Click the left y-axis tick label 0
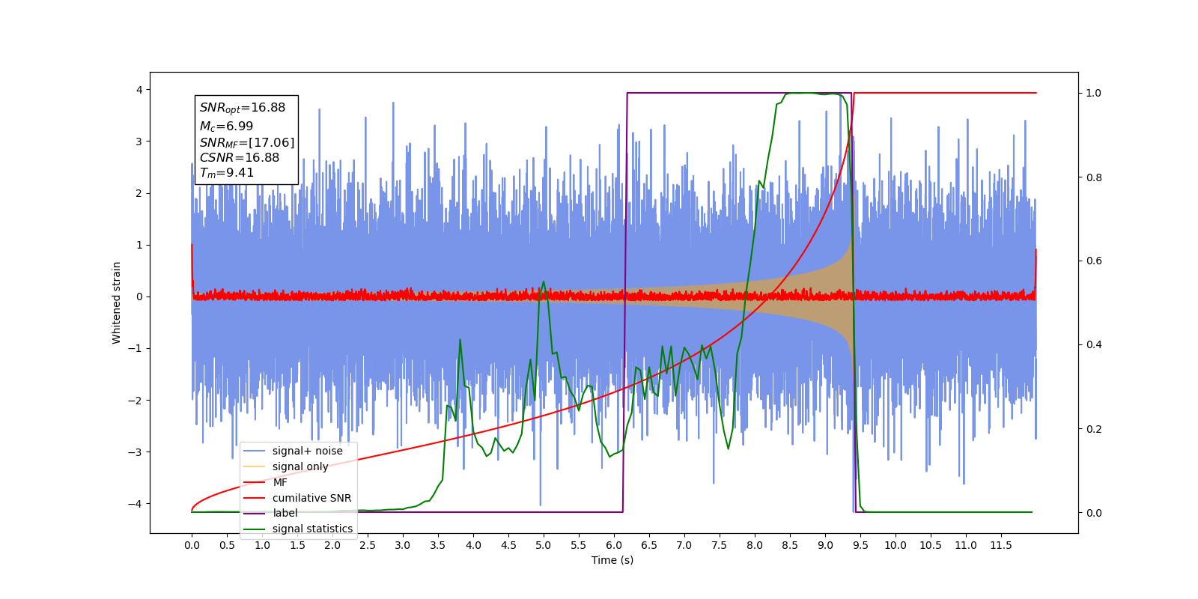 [139, 297]
